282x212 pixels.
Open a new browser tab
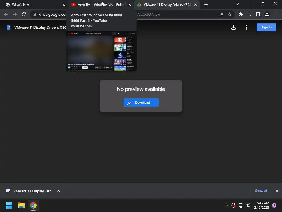tap(206, 5)
